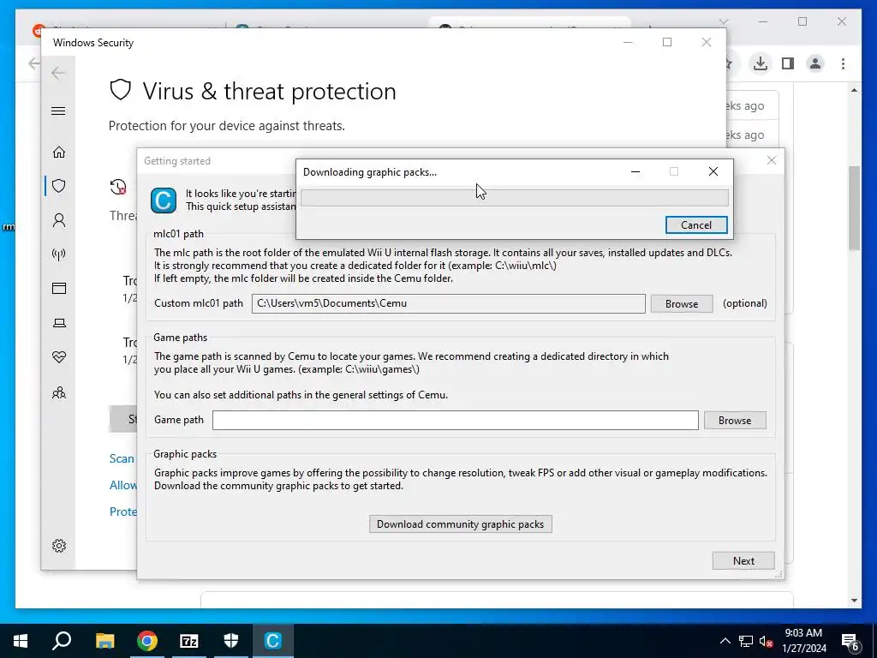The image size is (877, 658).
Task: Open taskbar Search
Action: pos(62,641)
